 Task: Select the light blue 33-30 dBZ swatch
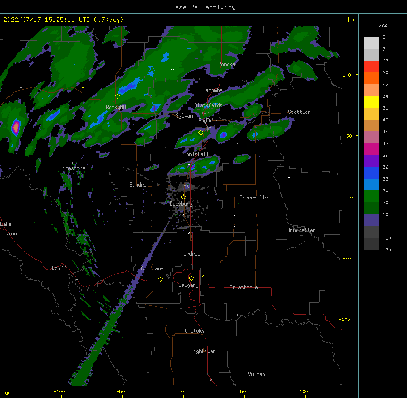(x=371, y=185)
